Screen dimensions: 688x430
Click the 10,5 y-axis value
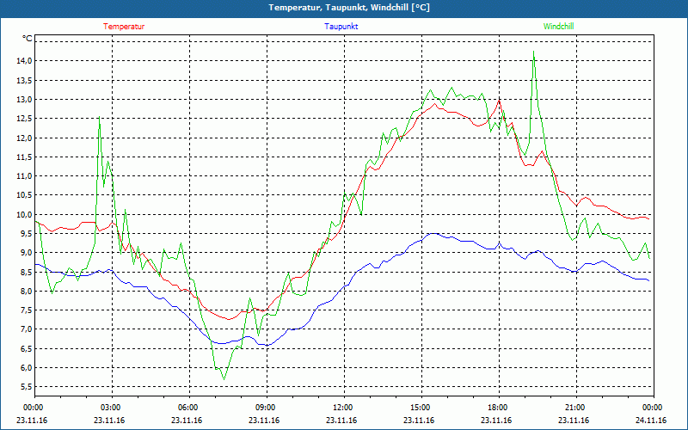(x=25, y=195)
